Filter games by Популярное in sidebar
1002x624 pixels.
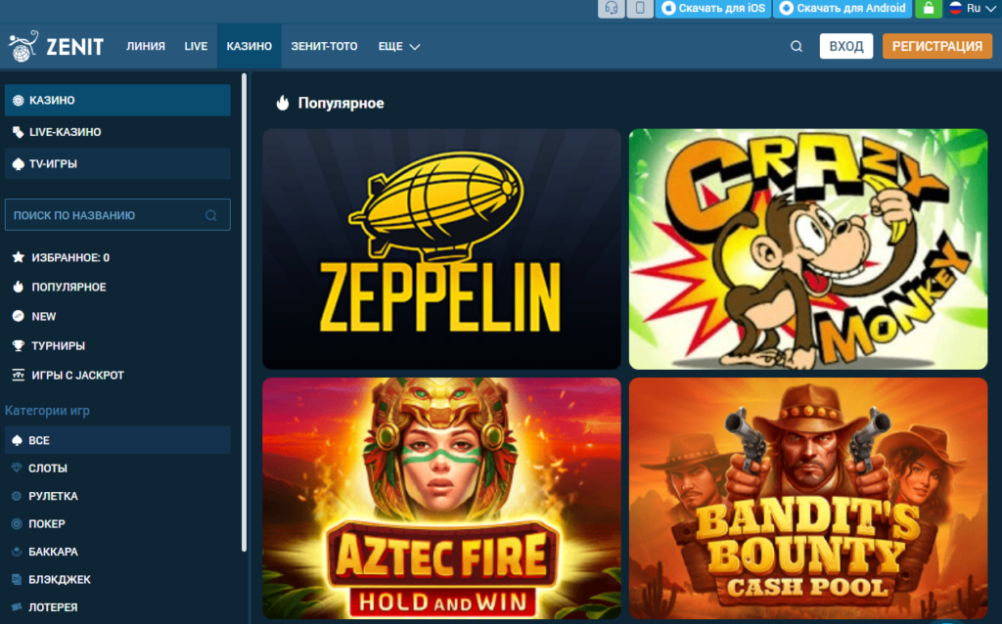click(x=69, y=287)
